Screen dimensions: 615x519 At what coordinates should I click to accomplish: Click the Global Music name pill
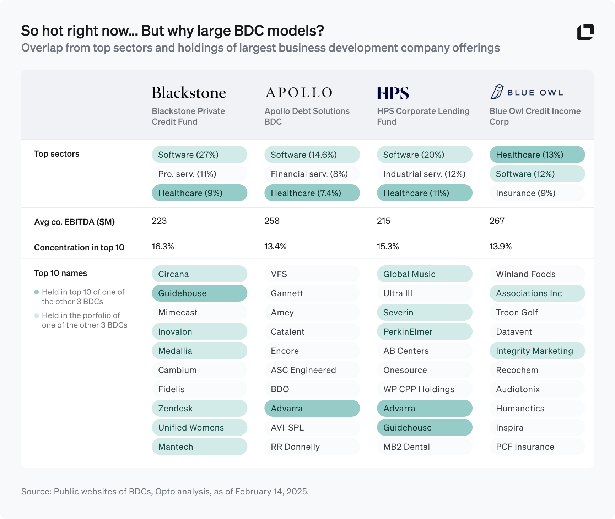(x=424, y=274)
